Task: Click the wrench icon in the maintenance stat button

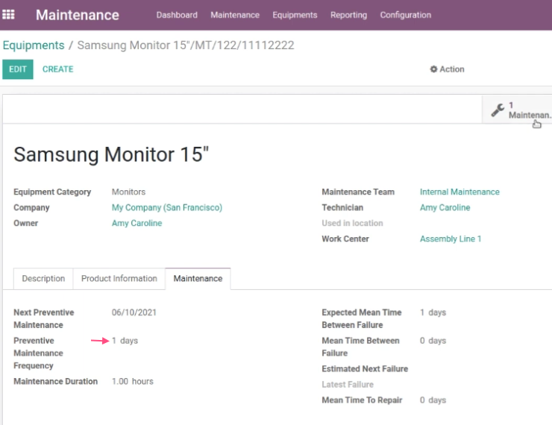Action: click(498, 110)
